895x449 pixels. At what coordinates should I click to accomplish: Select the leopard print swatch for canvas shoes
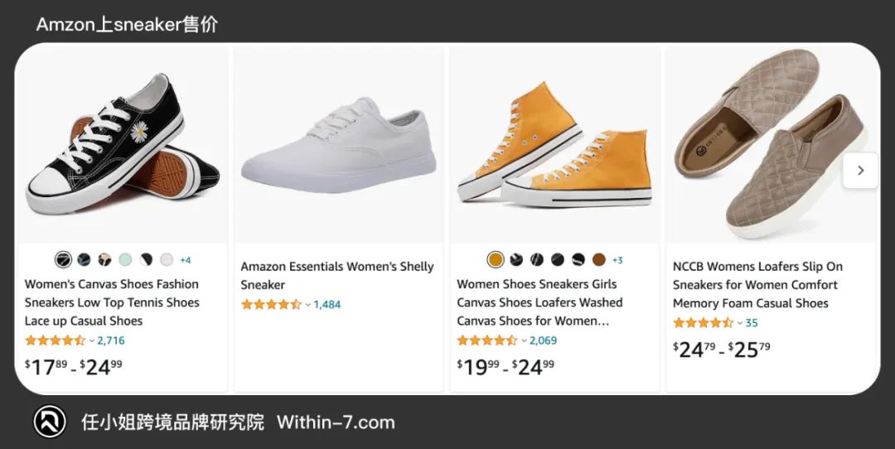(x=104, y=260)
